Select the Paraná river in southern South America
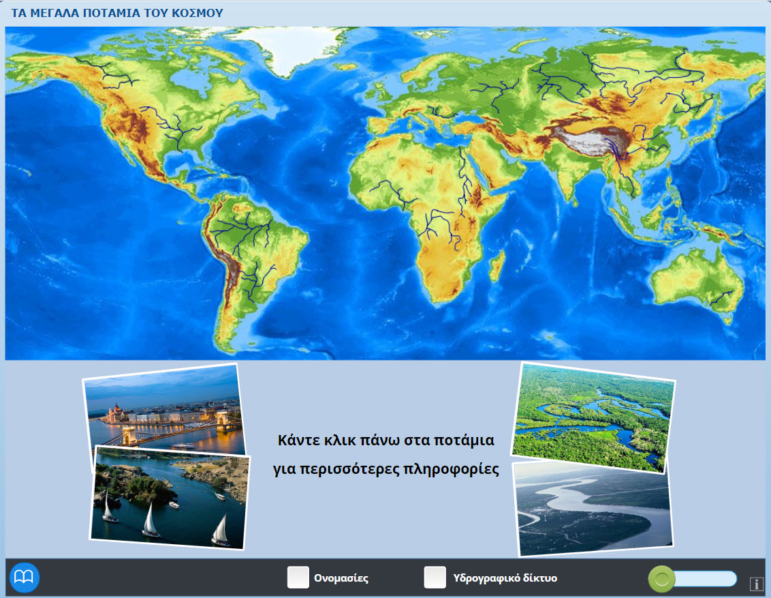The height and width of the screenshot is (598, 771). point(257,282)
